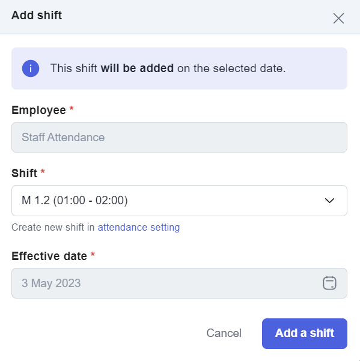Click the 3 May 2023 date field

[x=179, y=283]
